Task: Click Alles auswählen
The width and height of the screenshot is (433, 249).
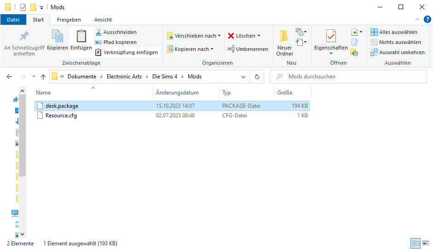Action: 394,32
